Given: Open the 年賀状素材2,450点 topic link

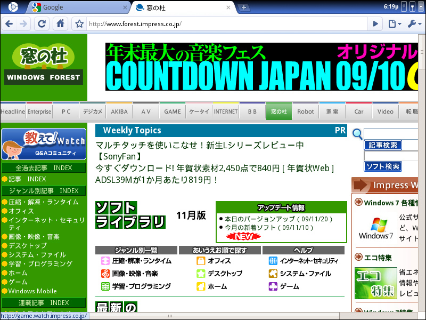Looking at the screenshot, I should (x=215, y=168).
